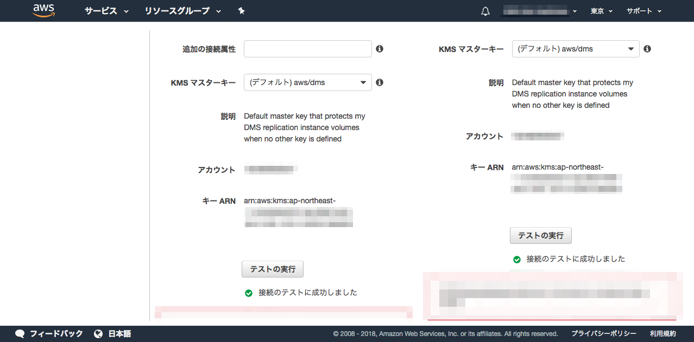Select left 接続のテストに成功しました text

(308, 293)
